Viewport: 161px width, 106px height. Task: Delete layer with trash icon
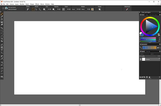pos(159,77)
